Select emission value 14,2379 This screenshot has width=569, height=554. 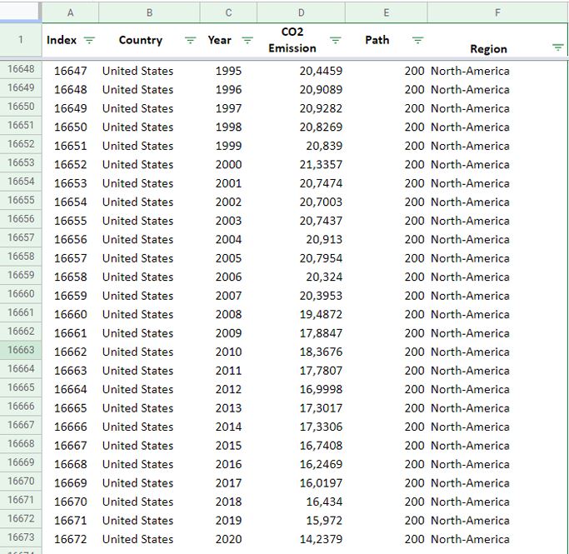tap(301, 539)
